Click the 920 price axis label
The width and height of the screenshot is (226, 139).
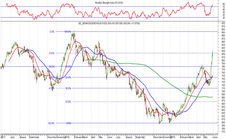click(223, 23)
